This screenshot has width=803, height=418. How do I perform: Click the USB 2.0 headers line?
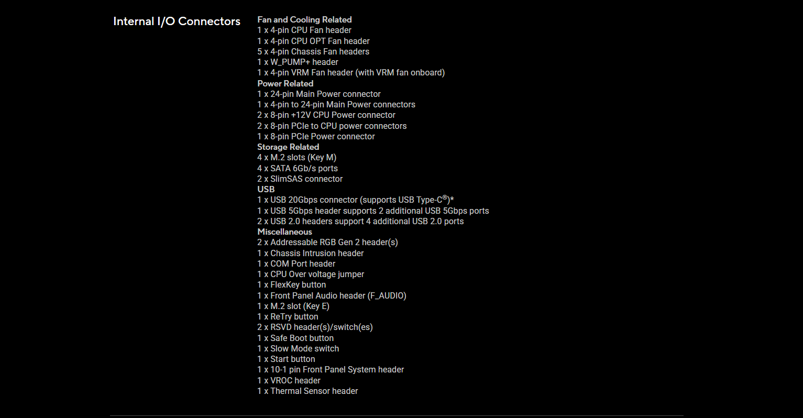coord(360,221)
